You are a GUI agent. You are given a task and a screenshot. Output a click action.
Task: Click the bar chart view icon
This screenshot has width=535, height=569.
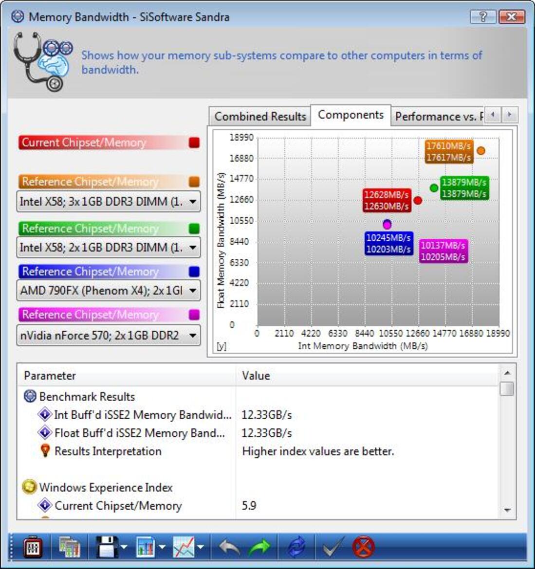point(146,547)
